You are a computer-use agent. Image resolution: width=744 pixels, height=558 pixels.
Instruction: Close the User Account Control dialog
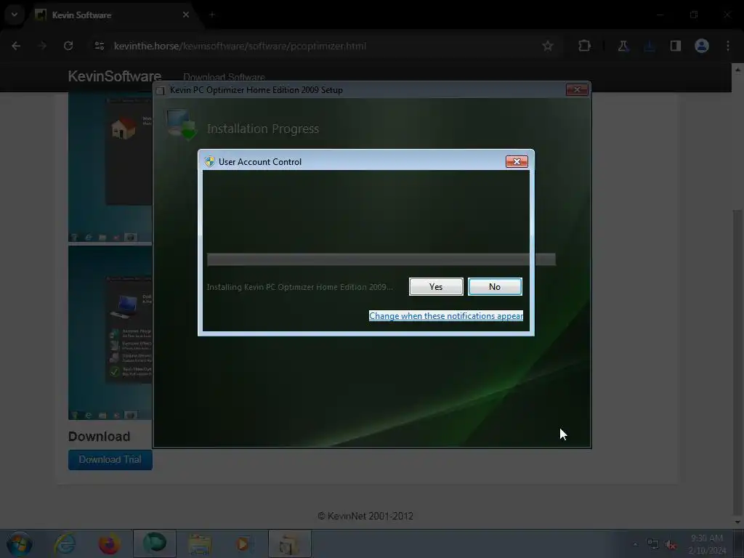517,162
